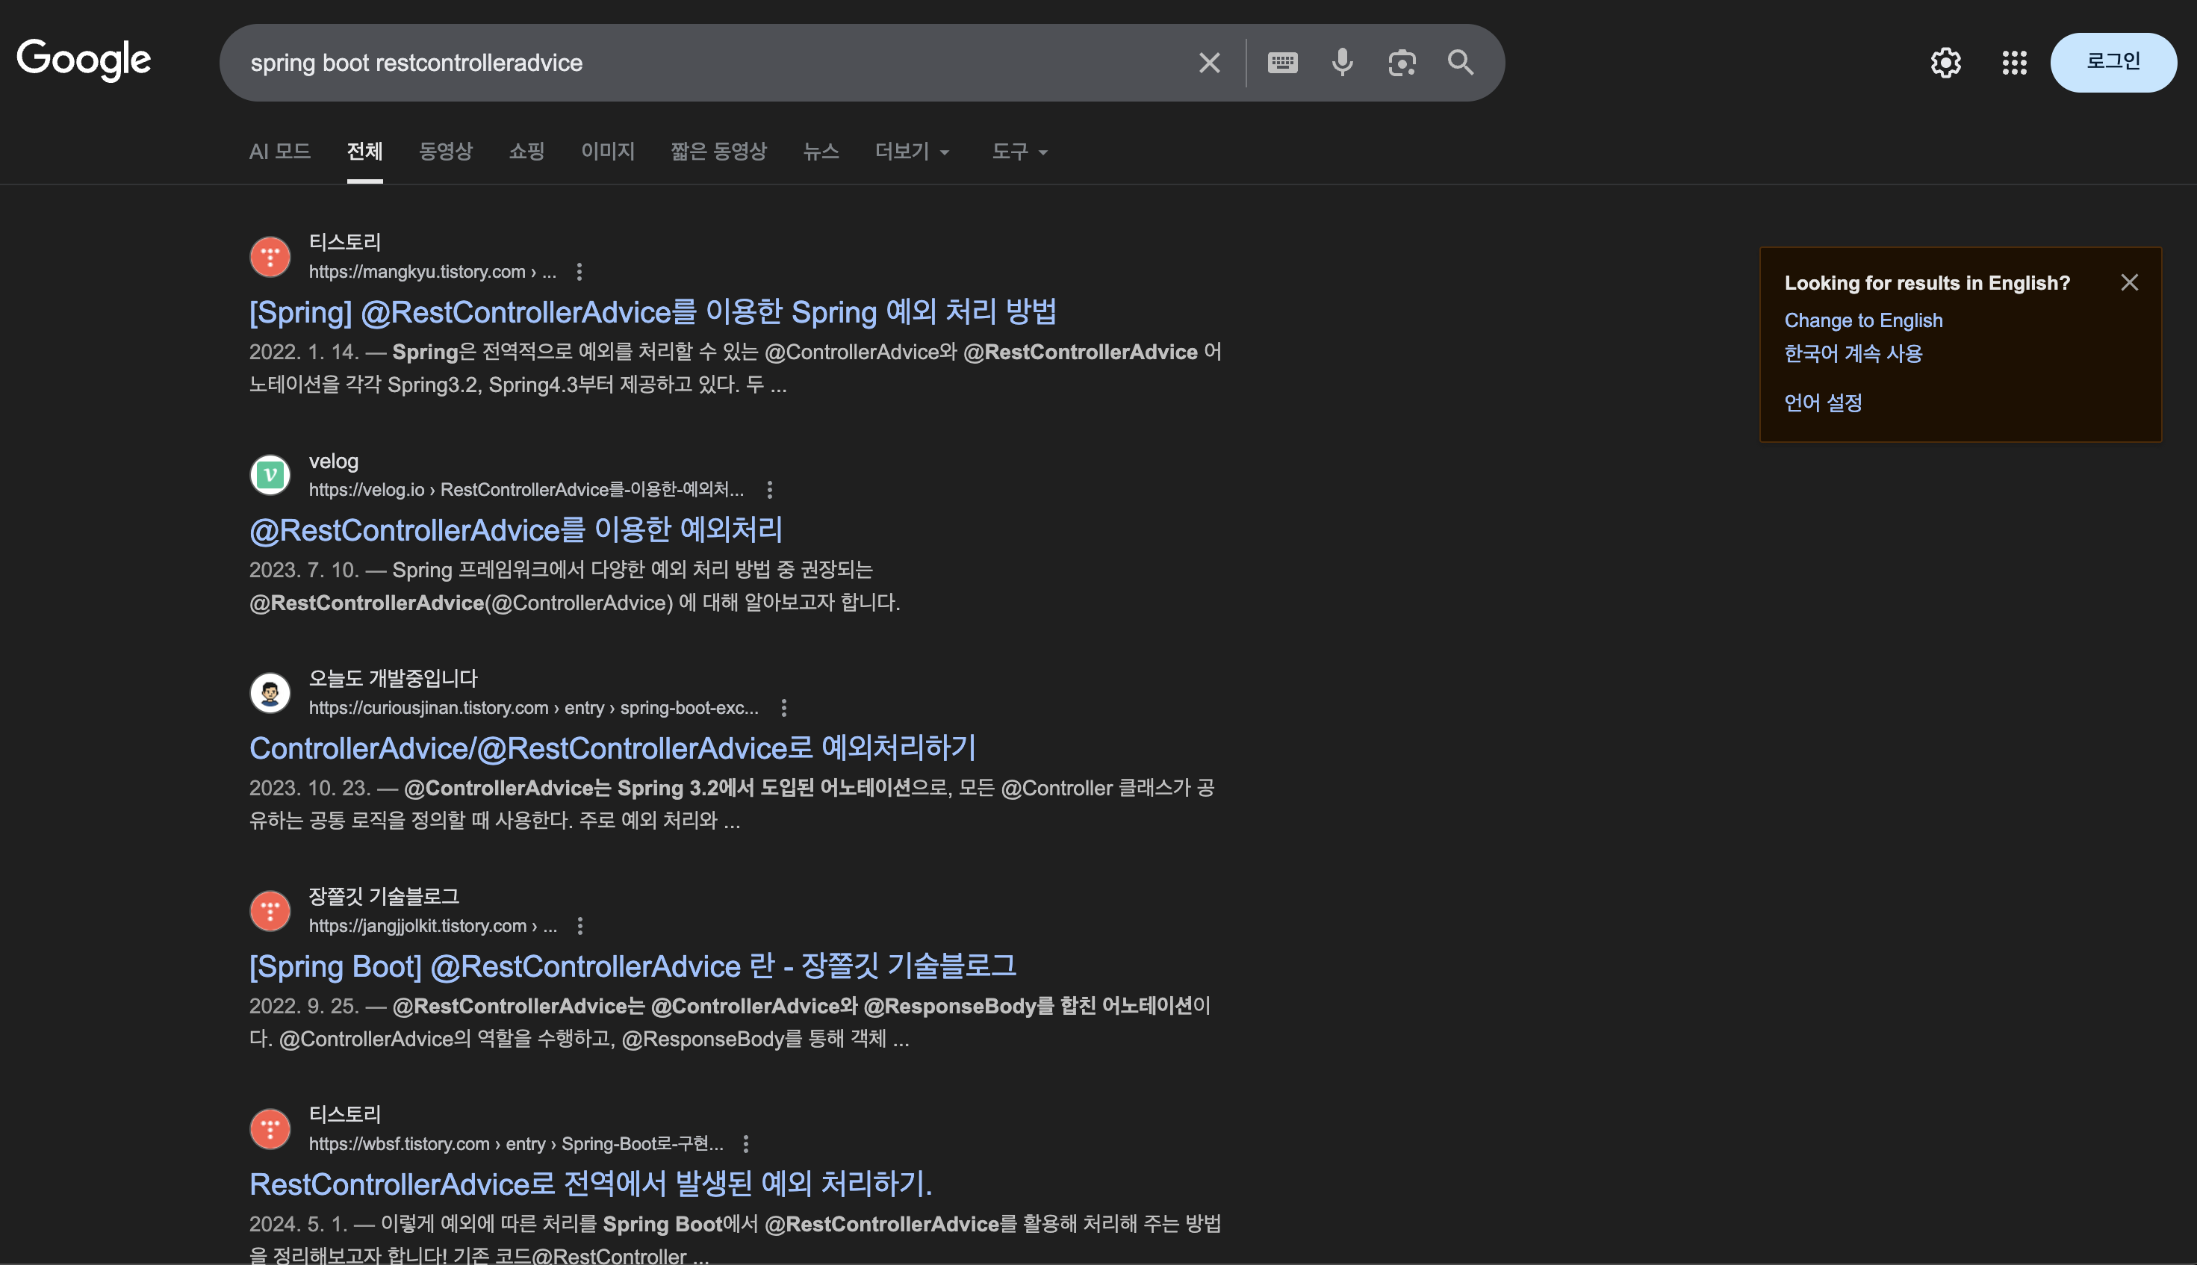
Task: Start voice search with microphone icon
Action: [x=1342, y=63]
